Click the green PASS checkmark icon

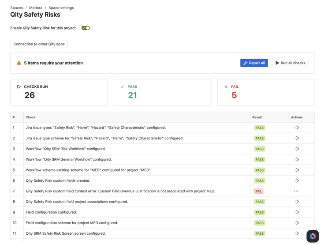122,86
